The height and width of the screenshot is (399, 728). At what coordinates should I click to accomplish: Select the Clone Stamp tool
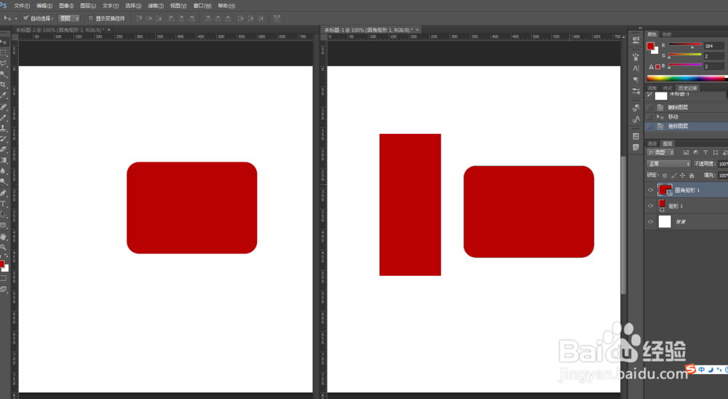(4, 128)
